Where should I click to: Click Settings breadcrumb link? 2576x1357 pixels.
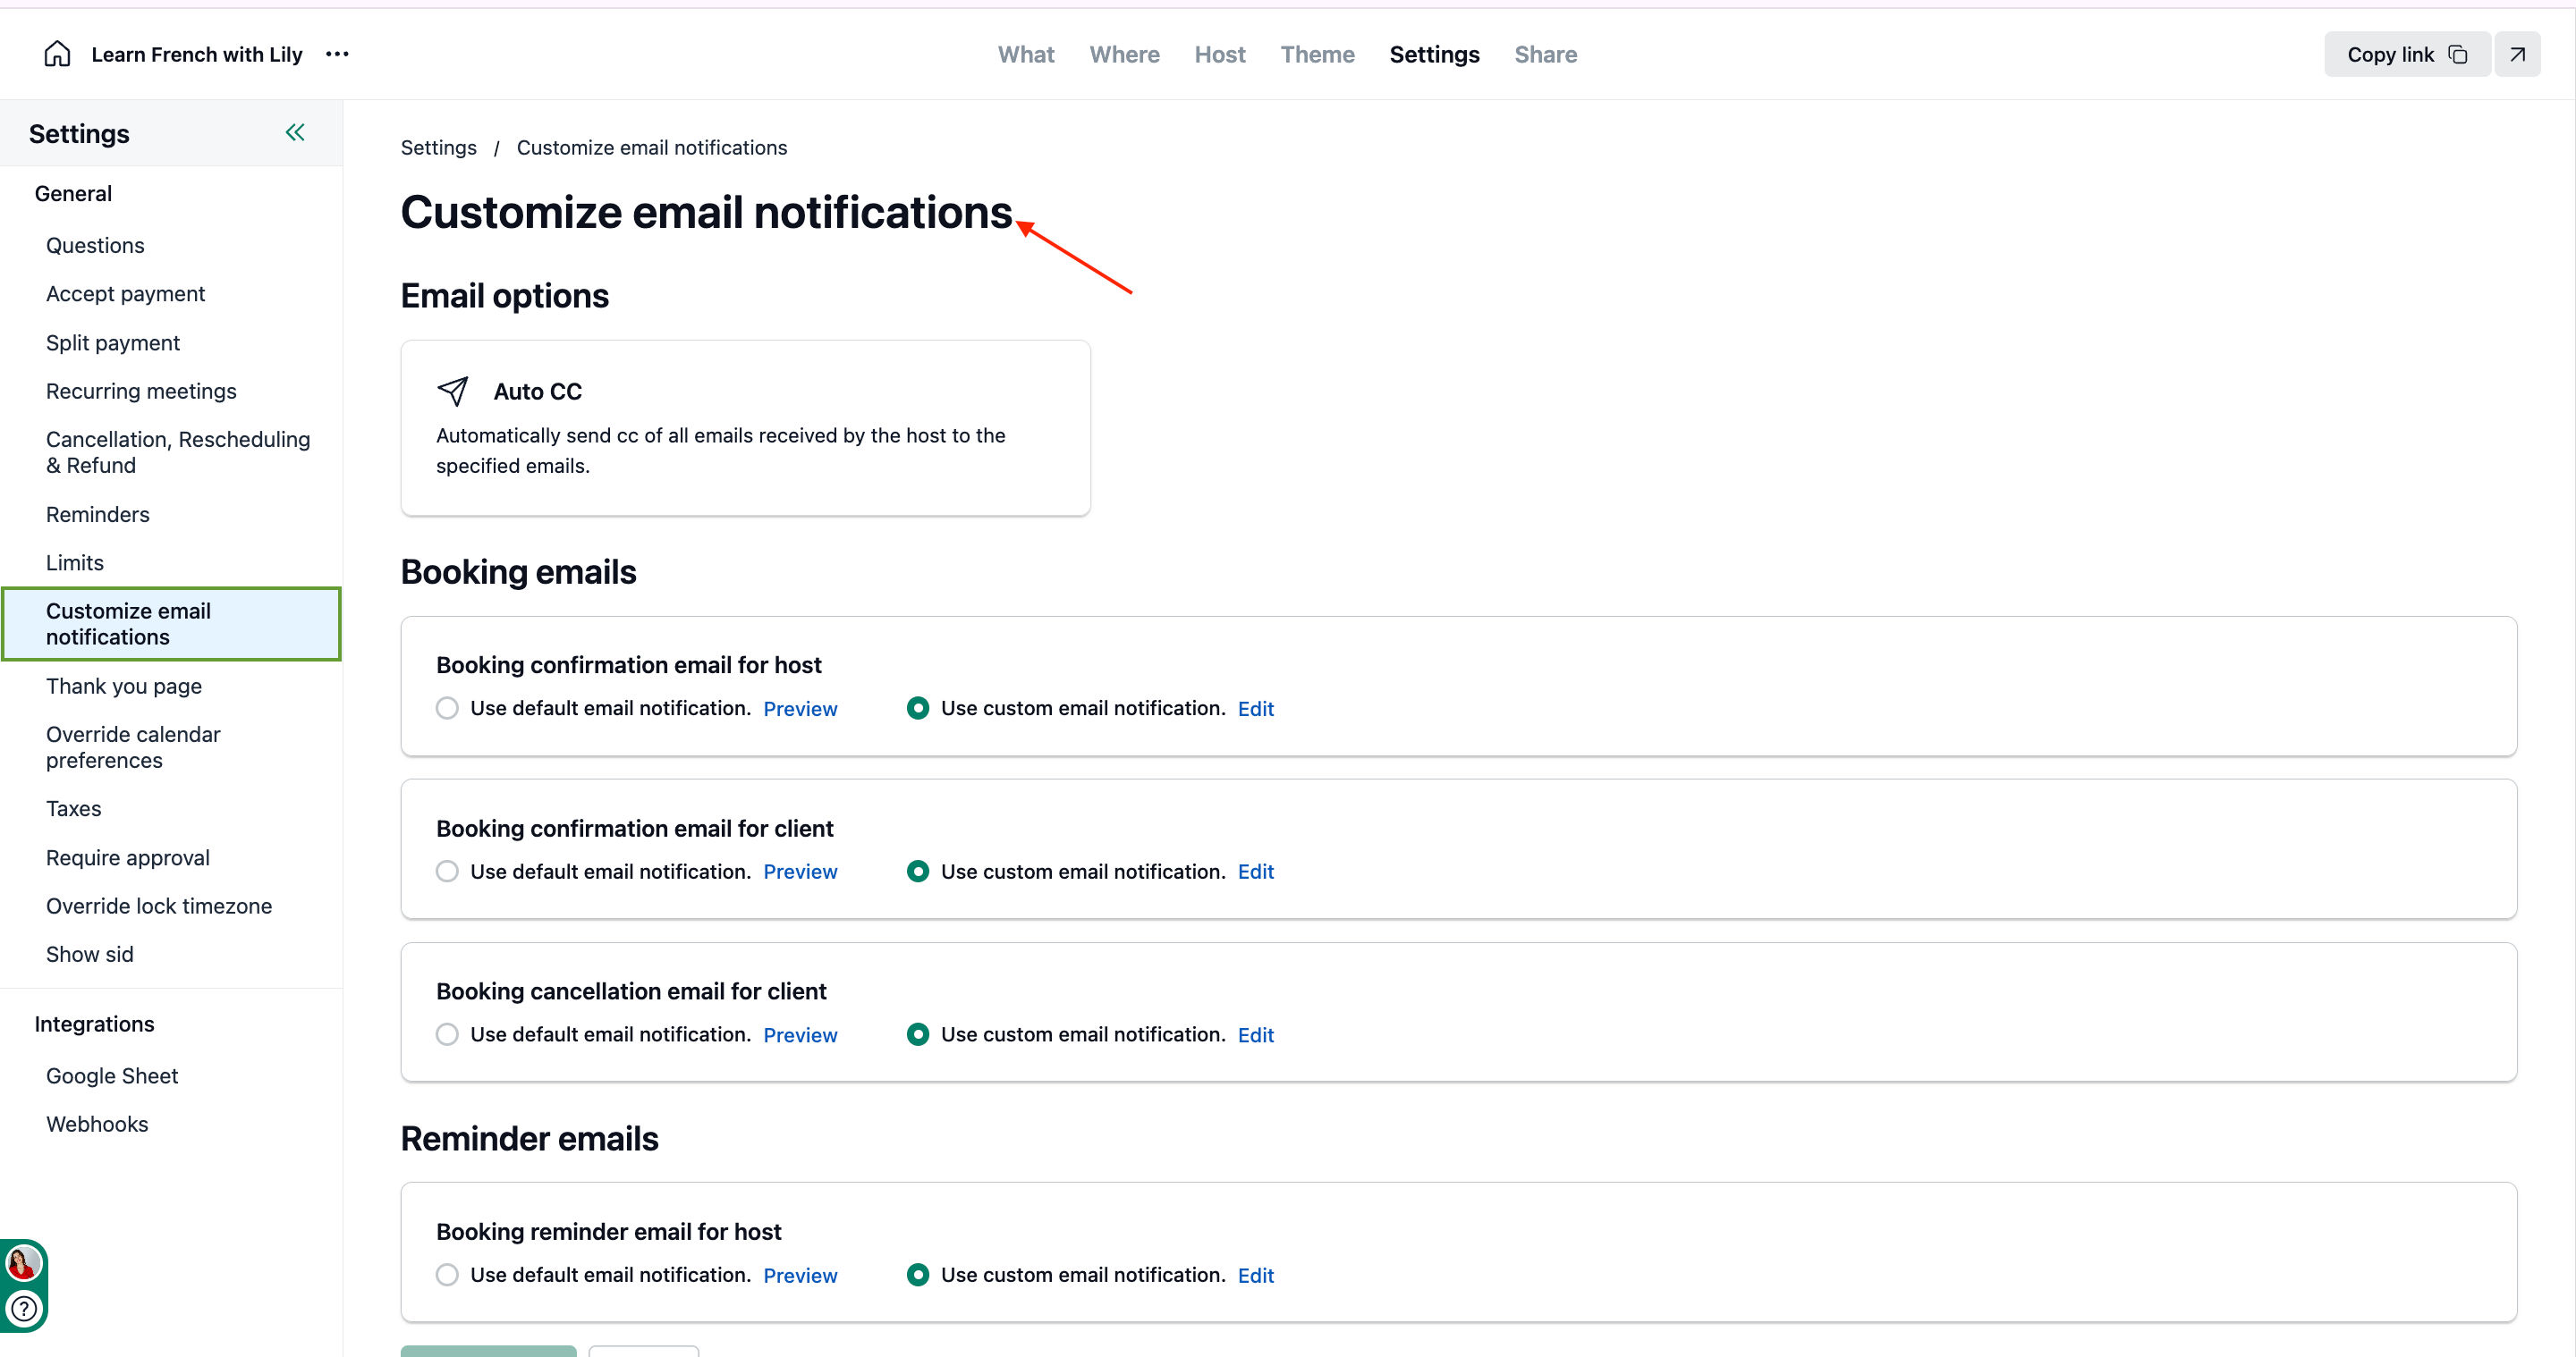[438, 147]
